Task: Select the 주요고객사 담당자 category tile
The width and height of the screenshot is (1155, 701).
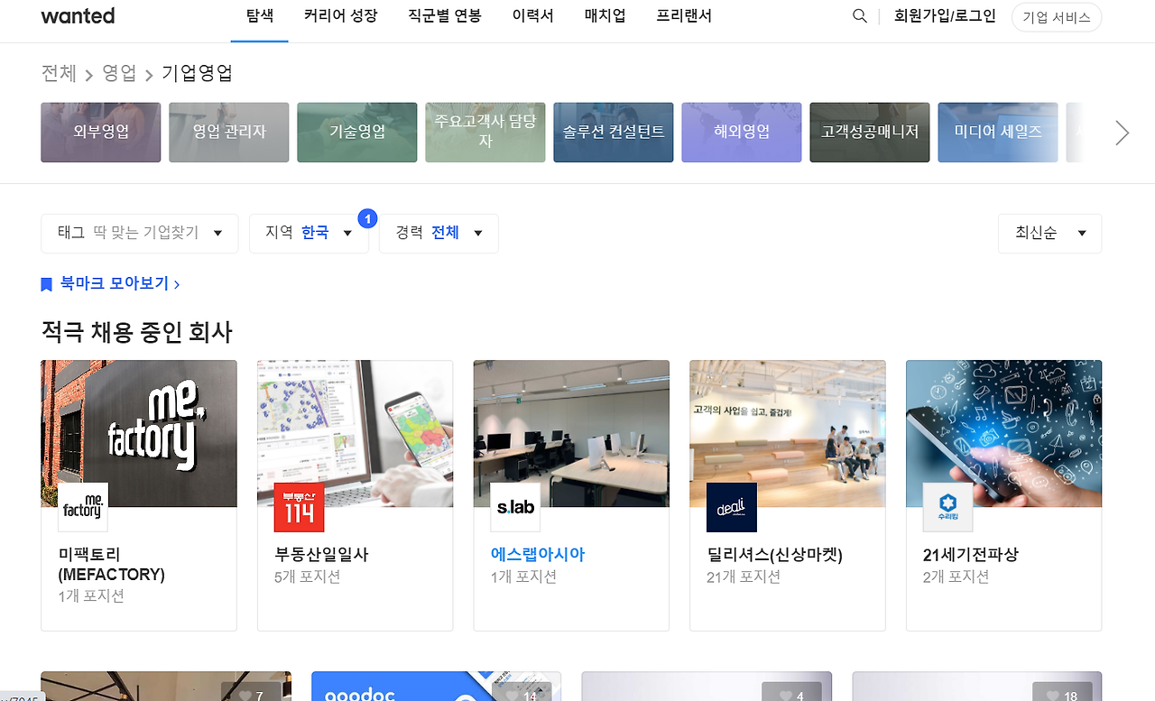Action: pyautogui.click(x=485, y=132)
